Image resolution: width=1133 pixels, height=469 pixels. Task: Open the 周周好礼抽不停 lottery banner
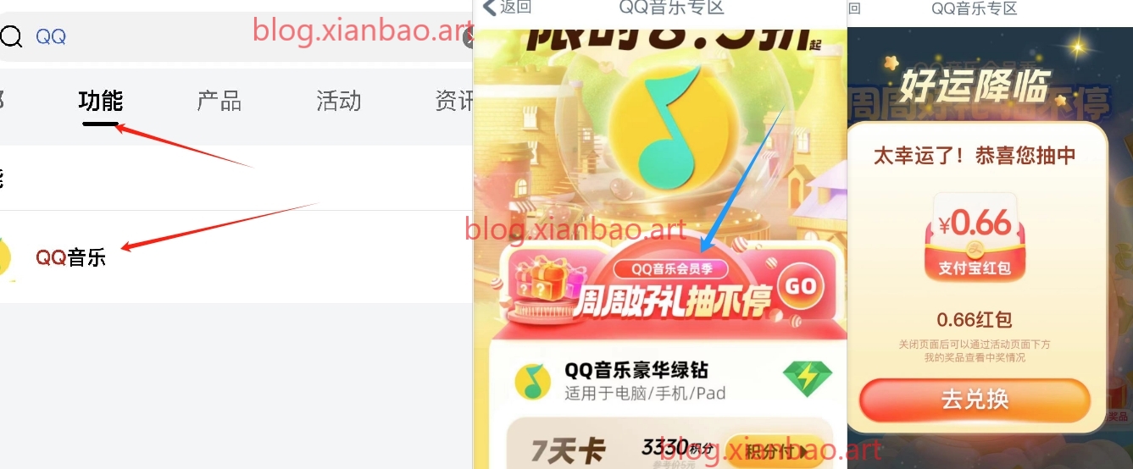669,289
